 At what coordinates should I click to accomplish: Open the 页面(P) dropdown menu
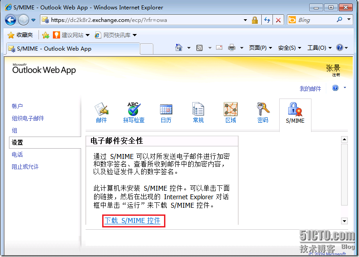260,48
